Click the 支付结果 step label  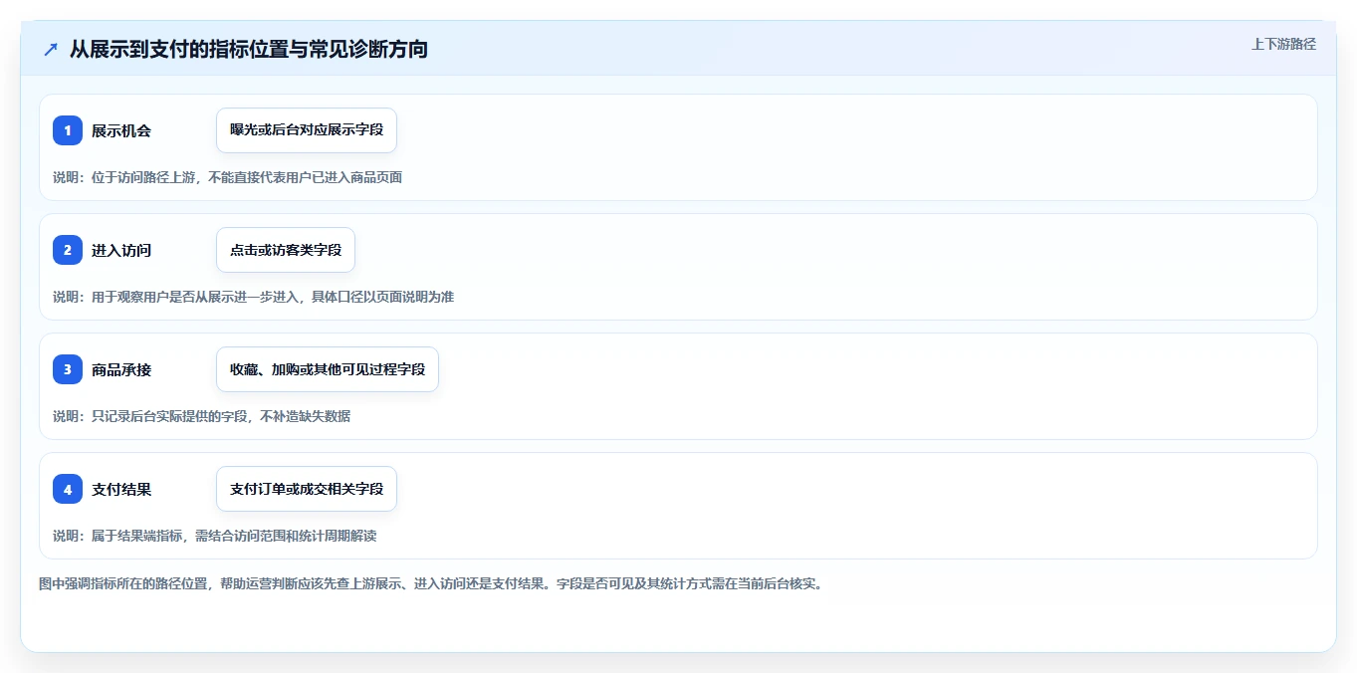(121, 489)
